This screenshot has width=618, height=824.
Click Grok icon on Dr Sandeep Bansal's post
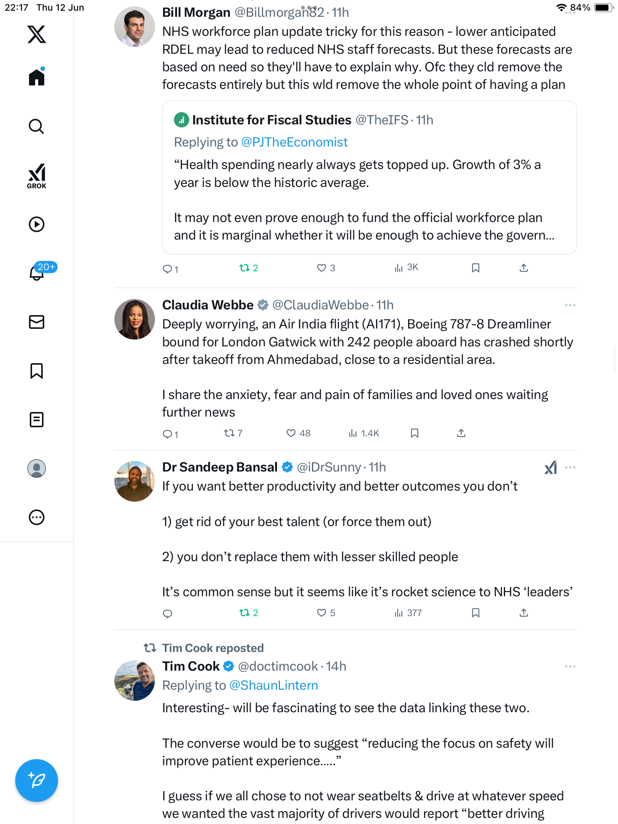pos(551,467)
